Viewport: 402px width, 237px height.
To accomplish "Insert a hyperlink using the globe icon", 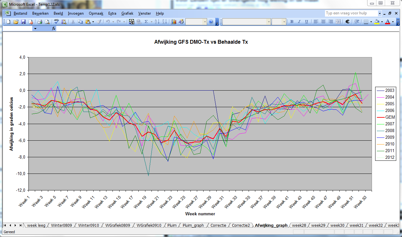I will click(x=139, y=22).
